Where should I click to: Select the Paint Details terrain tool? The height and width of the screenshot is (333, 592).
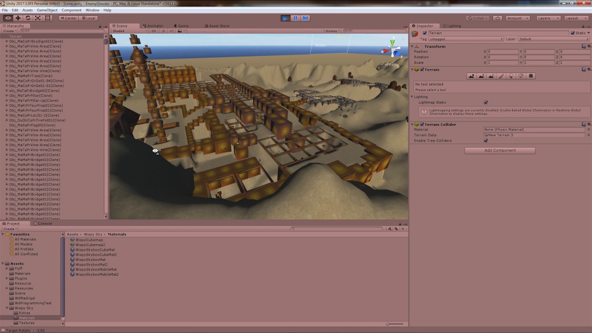521,76
